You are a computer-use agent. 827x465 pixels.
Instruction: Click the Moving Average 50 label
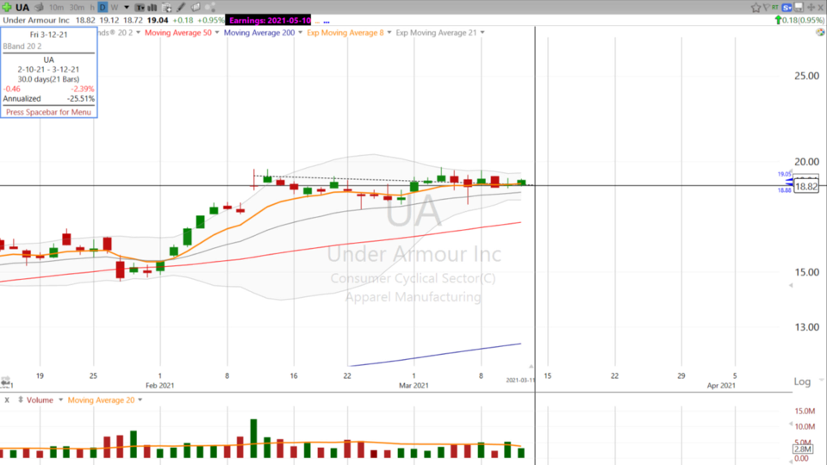click(178, 33)
